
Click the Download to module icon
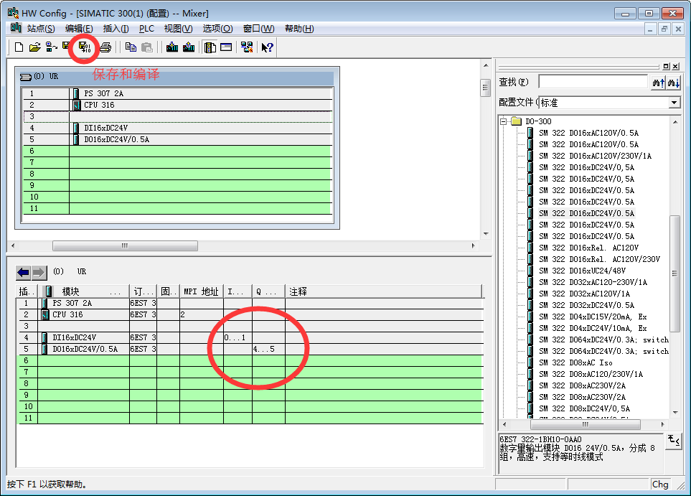click(172, 47)
